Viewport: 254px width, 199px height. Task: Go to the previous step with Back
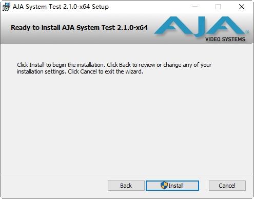(126, 186)
